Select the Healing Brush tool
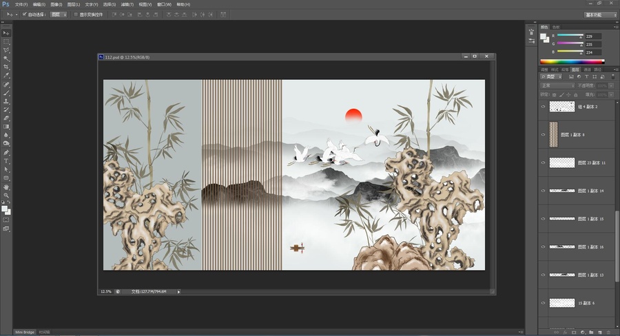 pyautogui.click(x=6, y=85)
